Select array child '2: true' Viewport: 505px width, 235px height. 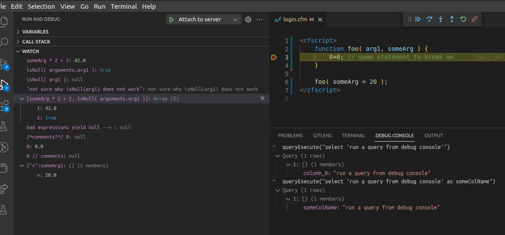141,118
